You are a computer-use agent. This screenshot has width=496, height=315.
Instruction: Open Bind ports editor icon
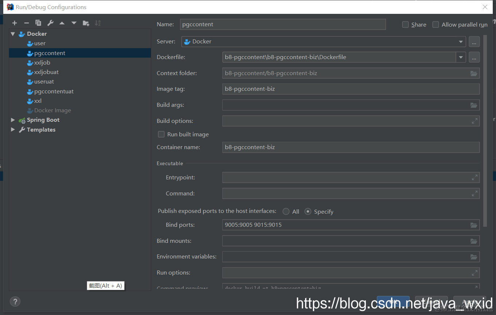coord(474,225)
